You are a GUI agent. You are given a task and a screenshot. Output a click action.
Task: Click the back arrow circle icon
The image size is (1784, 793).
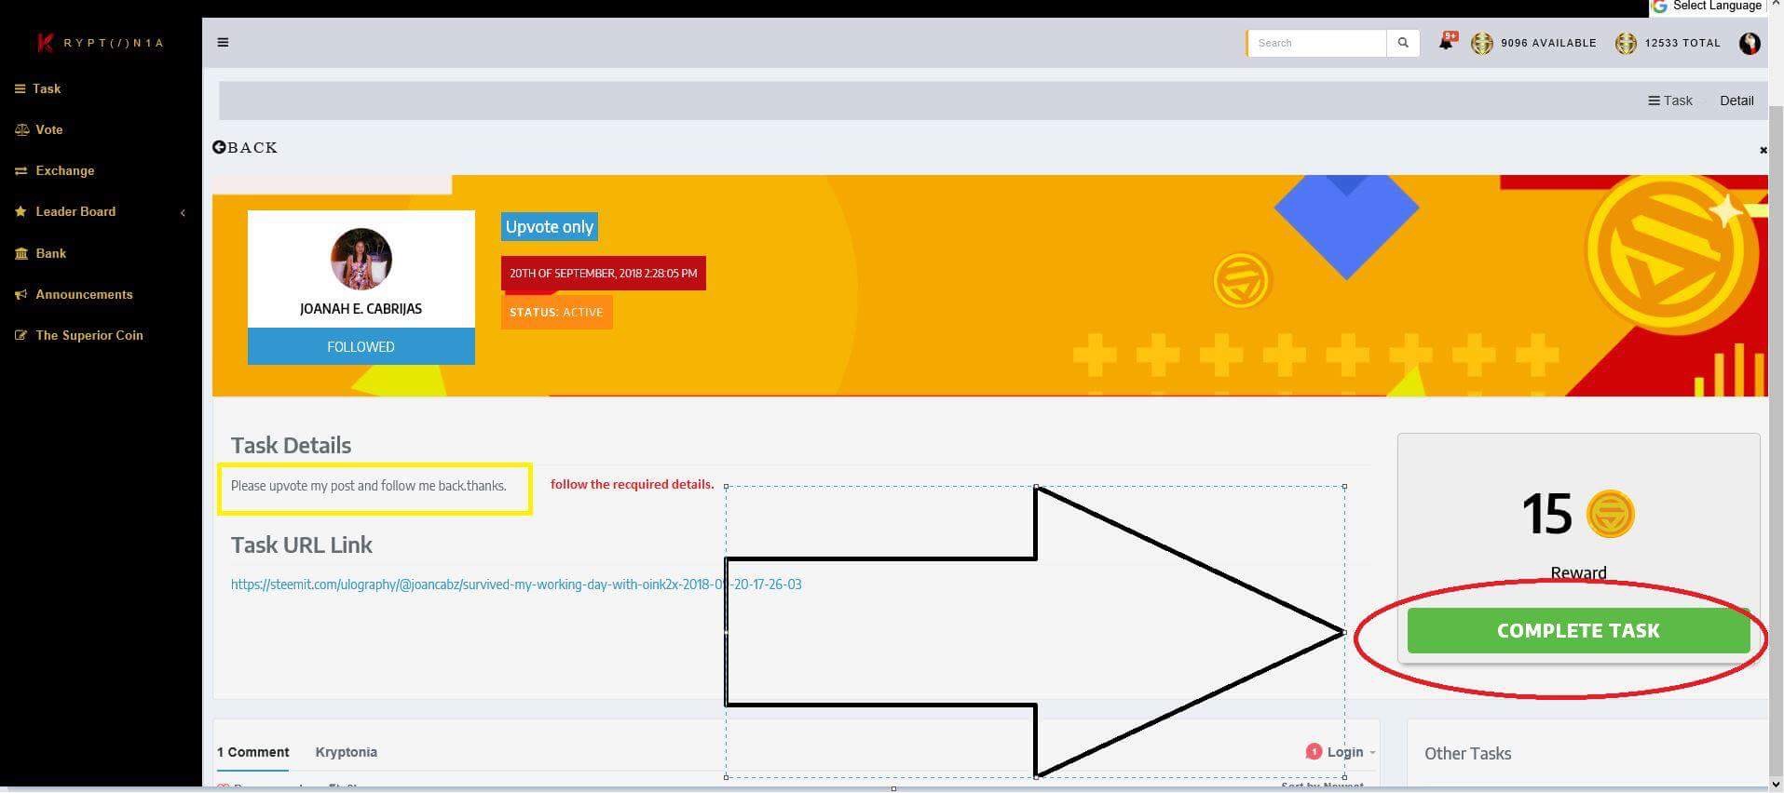pos(219,147)
